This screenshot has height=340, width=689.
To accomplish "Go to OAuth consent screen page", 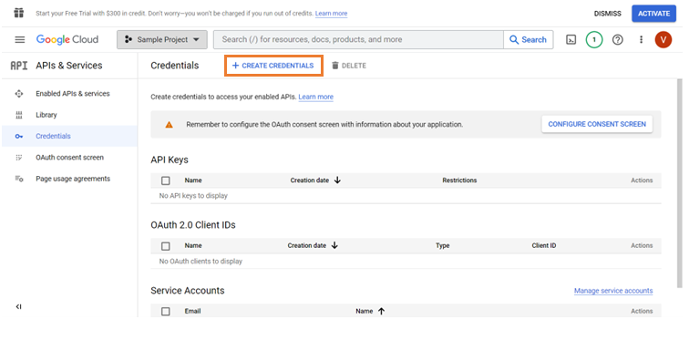I will pos(69,158).
